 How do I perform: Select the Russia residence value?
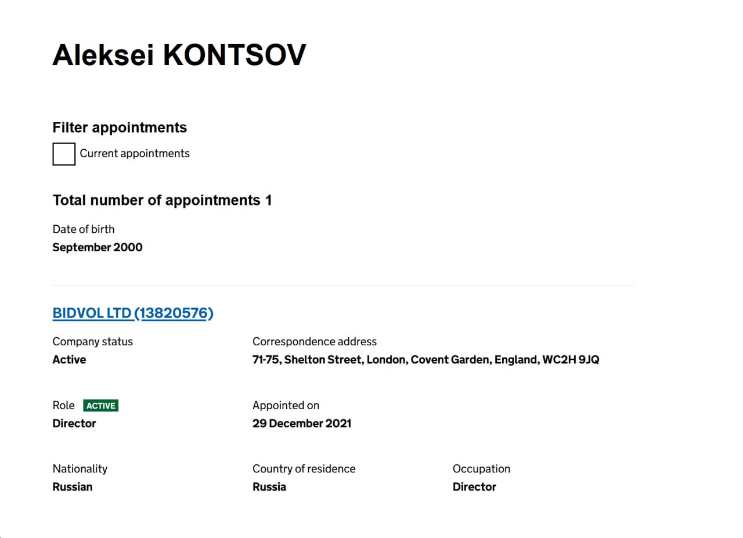269,487
